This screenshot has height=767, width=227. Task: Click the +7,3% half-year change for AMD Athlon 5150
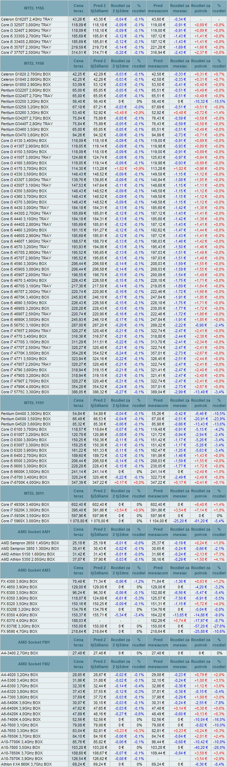(219, 554)
